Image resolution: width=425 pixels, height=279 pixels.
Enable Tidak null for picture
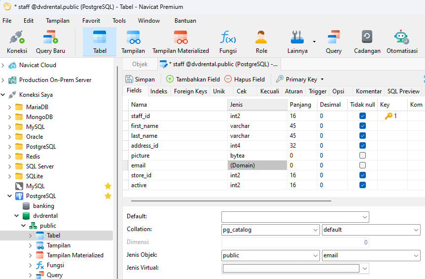(362, 155)
